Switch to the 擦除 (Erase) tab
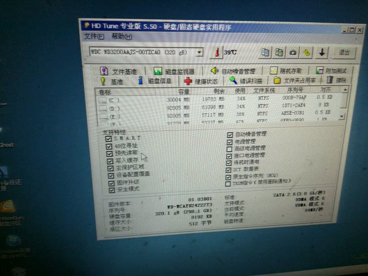 (x=337, y=80)
